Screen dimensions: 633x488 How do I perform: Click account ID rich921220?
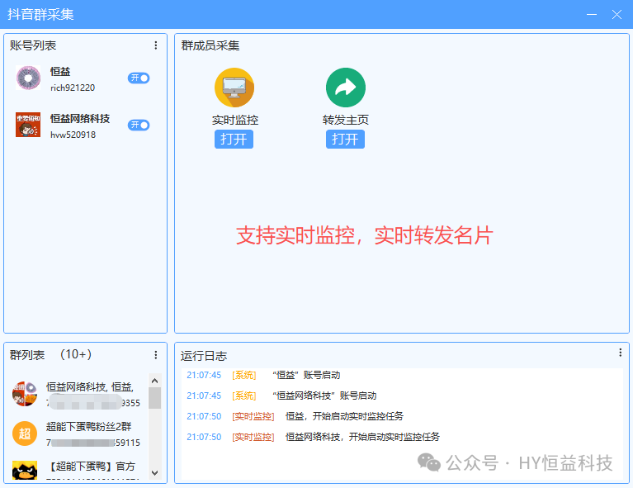[73, 88]
